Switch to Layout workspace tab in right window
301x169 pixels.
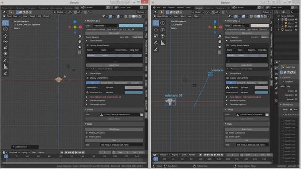[x=198, y=8]
